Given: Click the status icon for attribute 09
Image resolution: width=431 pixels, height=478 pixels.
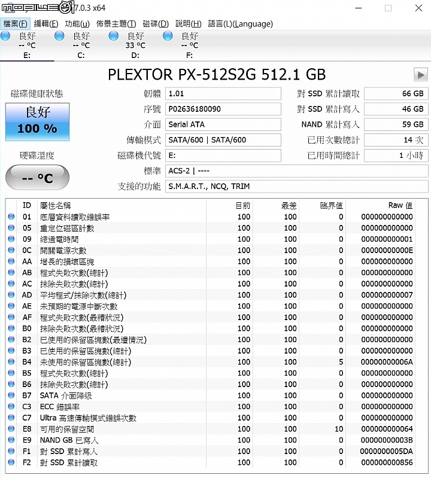Looking at the screenshot, I should (11, 239).
